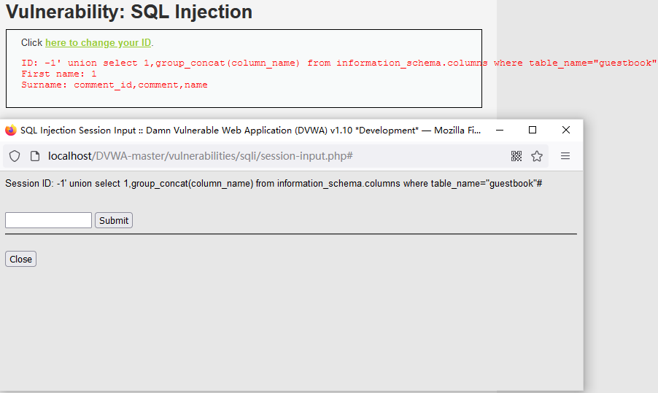Minimize the Firefox popup window
This screenshot has width=658, height=393.
click(x=500, y=130)
